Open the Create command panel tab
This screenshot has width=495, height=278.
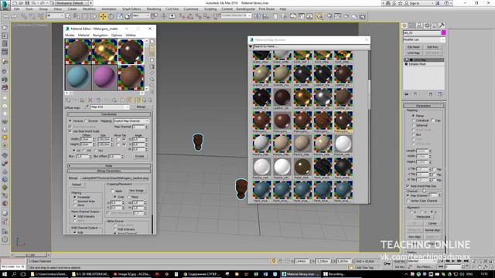[405, 25]
